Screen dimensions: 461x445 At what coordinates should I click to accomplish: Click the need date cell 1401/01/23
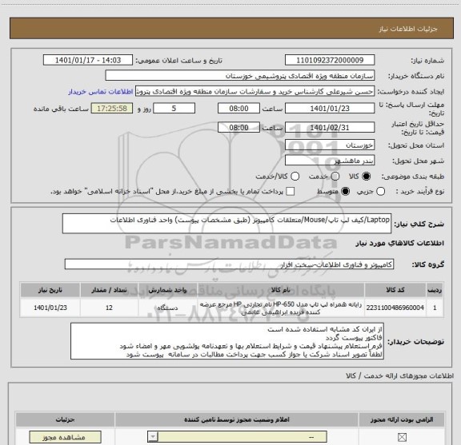(x=50, y=308)
